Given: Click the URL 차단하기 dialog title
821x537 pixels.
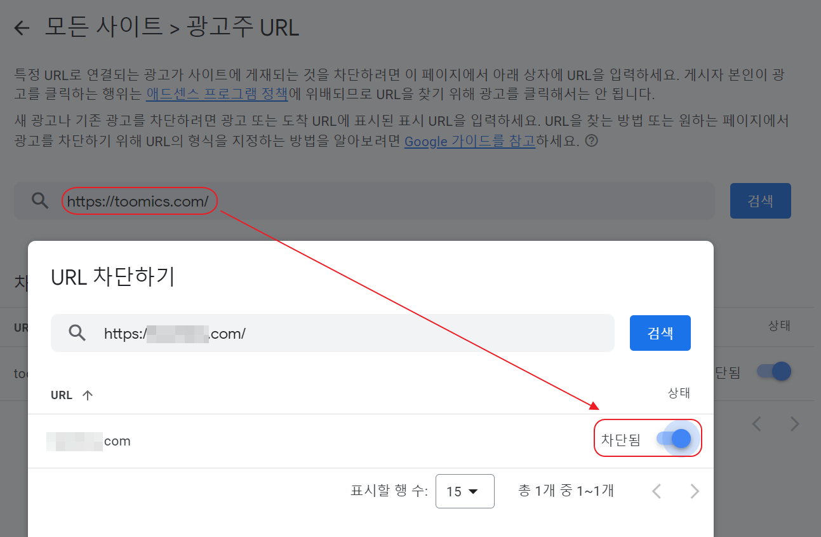Looking at the screenshot, I should (113, 277).
